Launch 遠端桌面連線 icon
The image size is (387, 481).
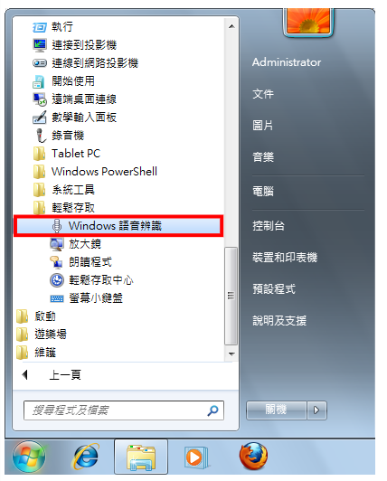click(40, 99)
